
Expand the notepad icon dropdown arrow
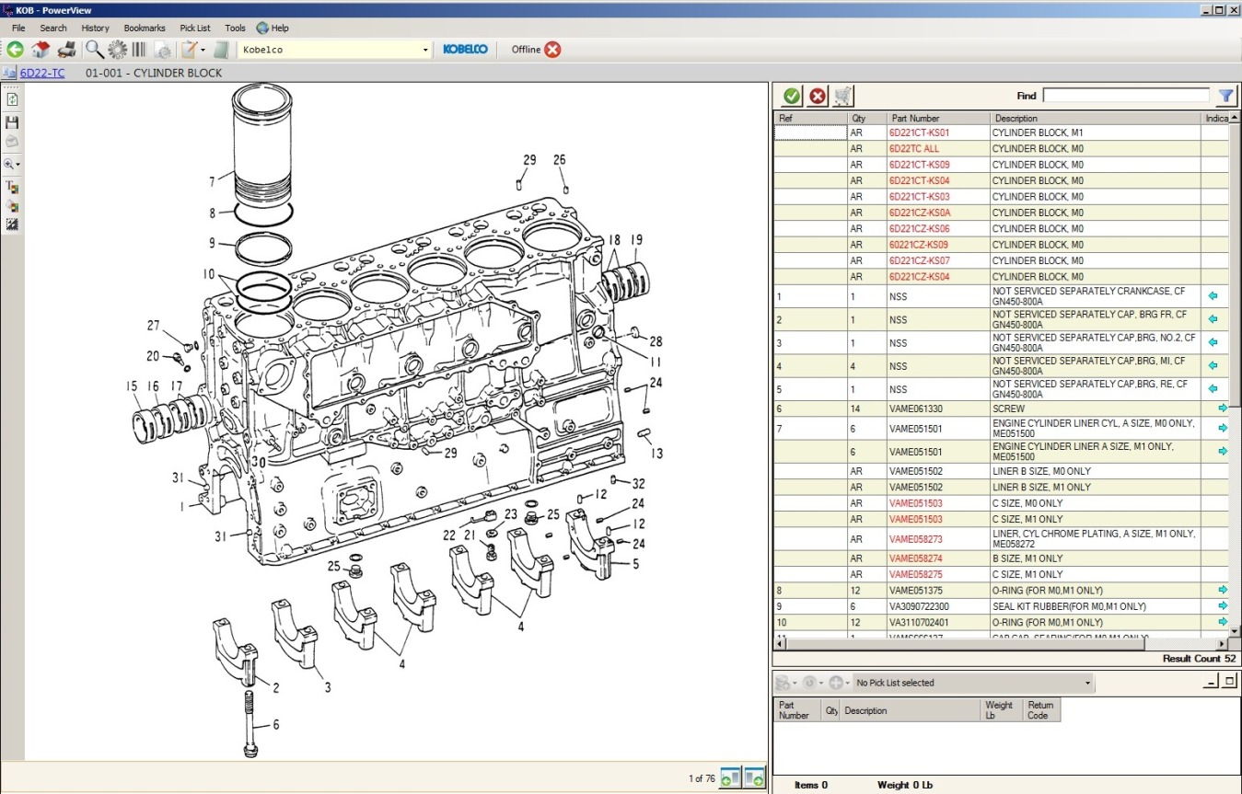point(203,50)
